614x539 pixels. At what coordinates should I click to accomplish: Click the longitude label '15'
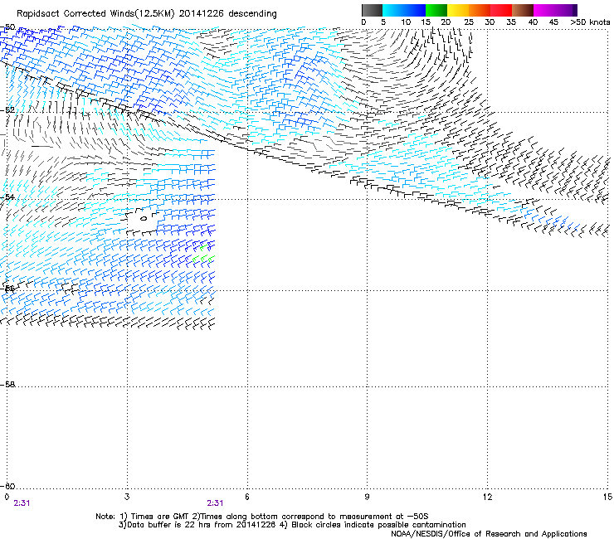point(607,497)
